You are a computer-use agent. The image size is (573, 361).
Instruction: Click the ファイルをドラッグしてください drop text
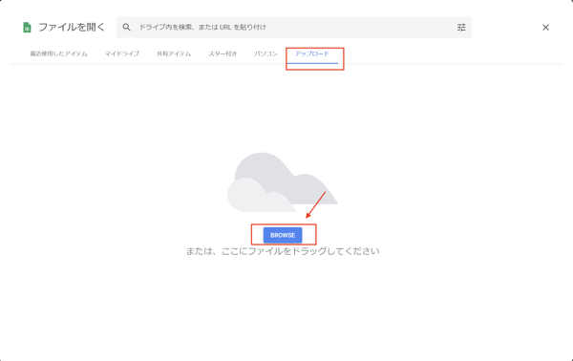pyautogui.click(x=283, y=251)
